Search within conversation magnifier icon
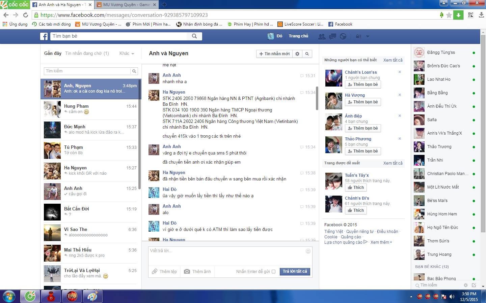The width and height of the screenshot is (486, 303). [x=307, y=54]
